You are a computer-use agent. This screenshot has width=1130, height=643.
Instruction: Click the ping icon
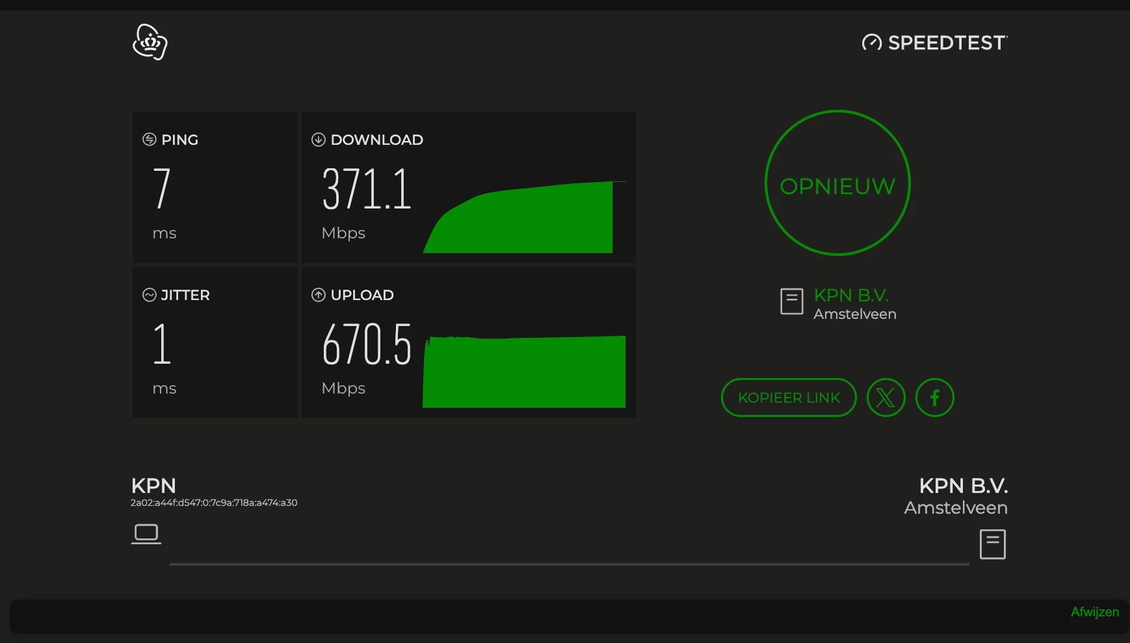(150, 140)
